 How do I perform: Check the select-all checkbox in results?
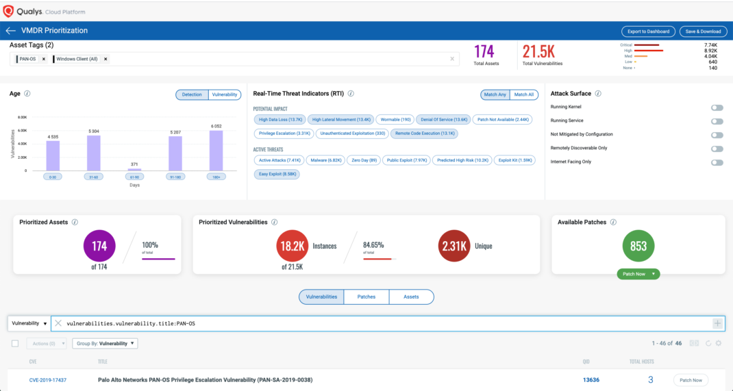15,343
